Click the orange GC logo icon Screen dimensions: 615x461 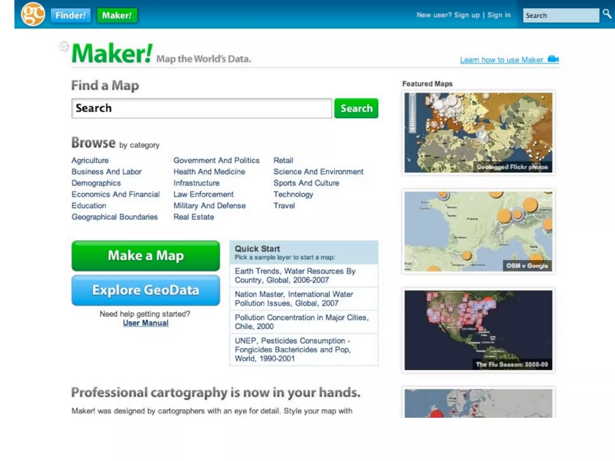pos(33,14)
